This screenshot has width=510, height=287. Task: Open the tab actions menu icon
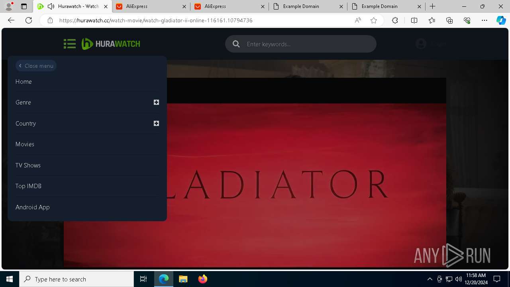tap(24, 6)
